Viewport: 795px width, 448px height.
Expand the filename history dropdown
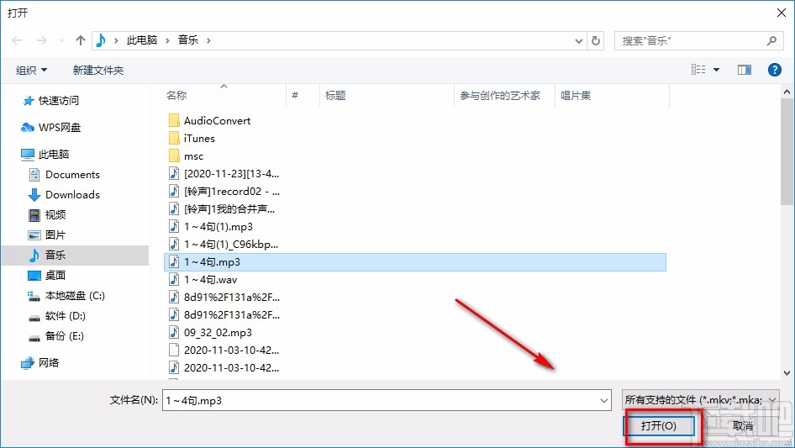coord(604,400)
